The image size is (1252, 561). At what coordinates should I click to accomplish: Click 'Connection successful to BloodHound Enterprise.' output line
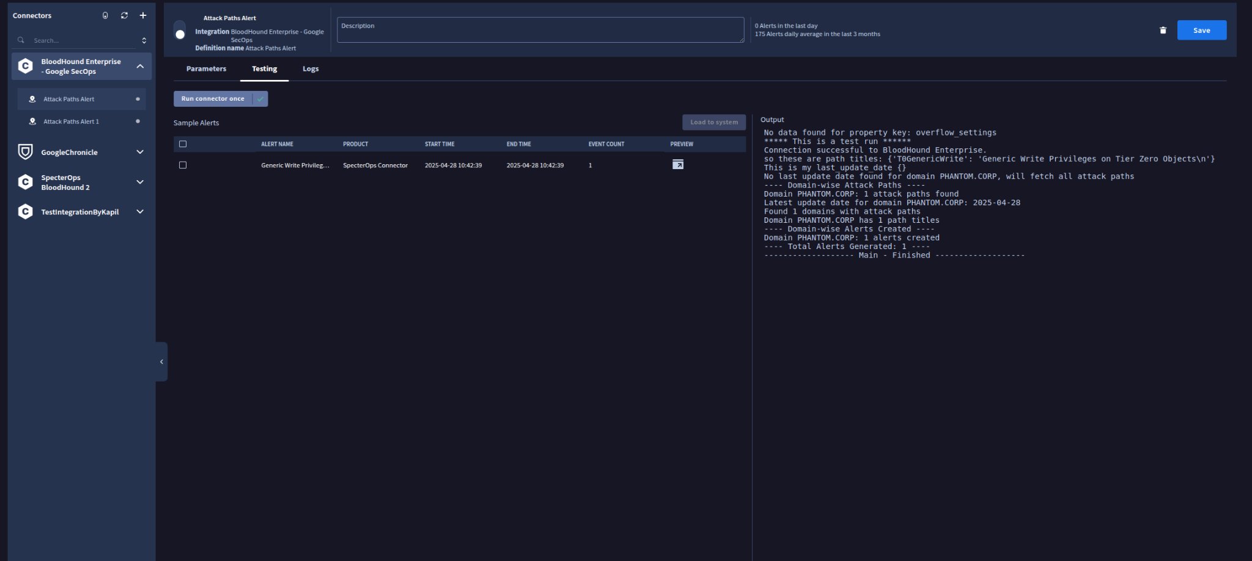click(875, 150)
